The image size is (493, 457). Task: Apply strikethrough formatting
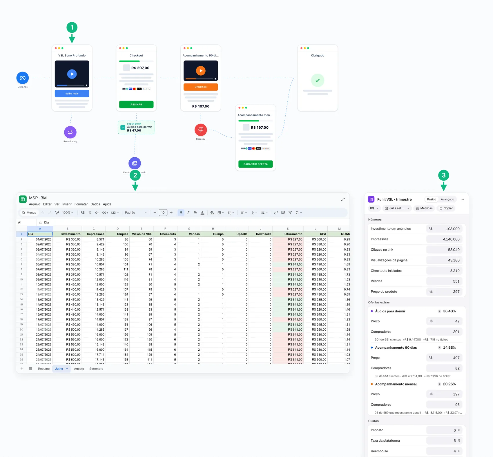[x=195, y=213]
